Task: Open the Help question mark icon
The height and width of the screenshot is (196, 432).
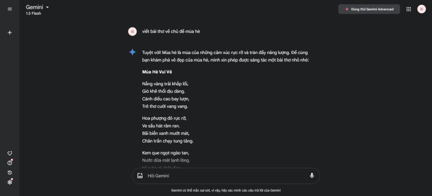Action: coord(10,163)
